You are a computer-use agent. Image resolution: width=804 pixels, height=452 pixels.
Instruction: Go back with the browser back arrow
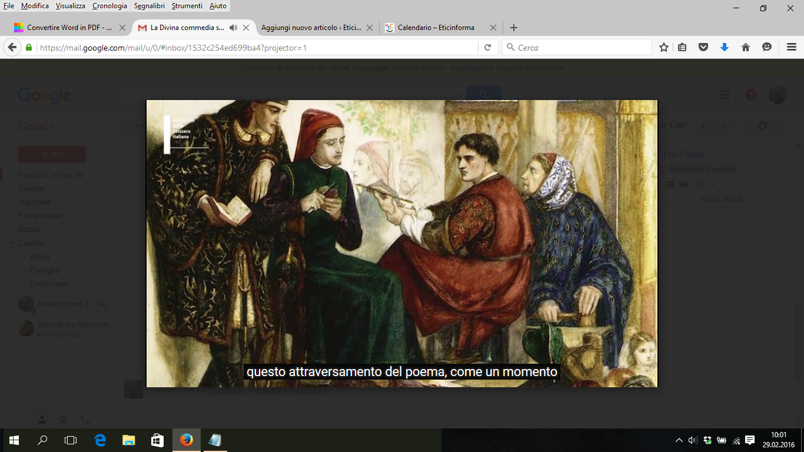tap(12, 48)
